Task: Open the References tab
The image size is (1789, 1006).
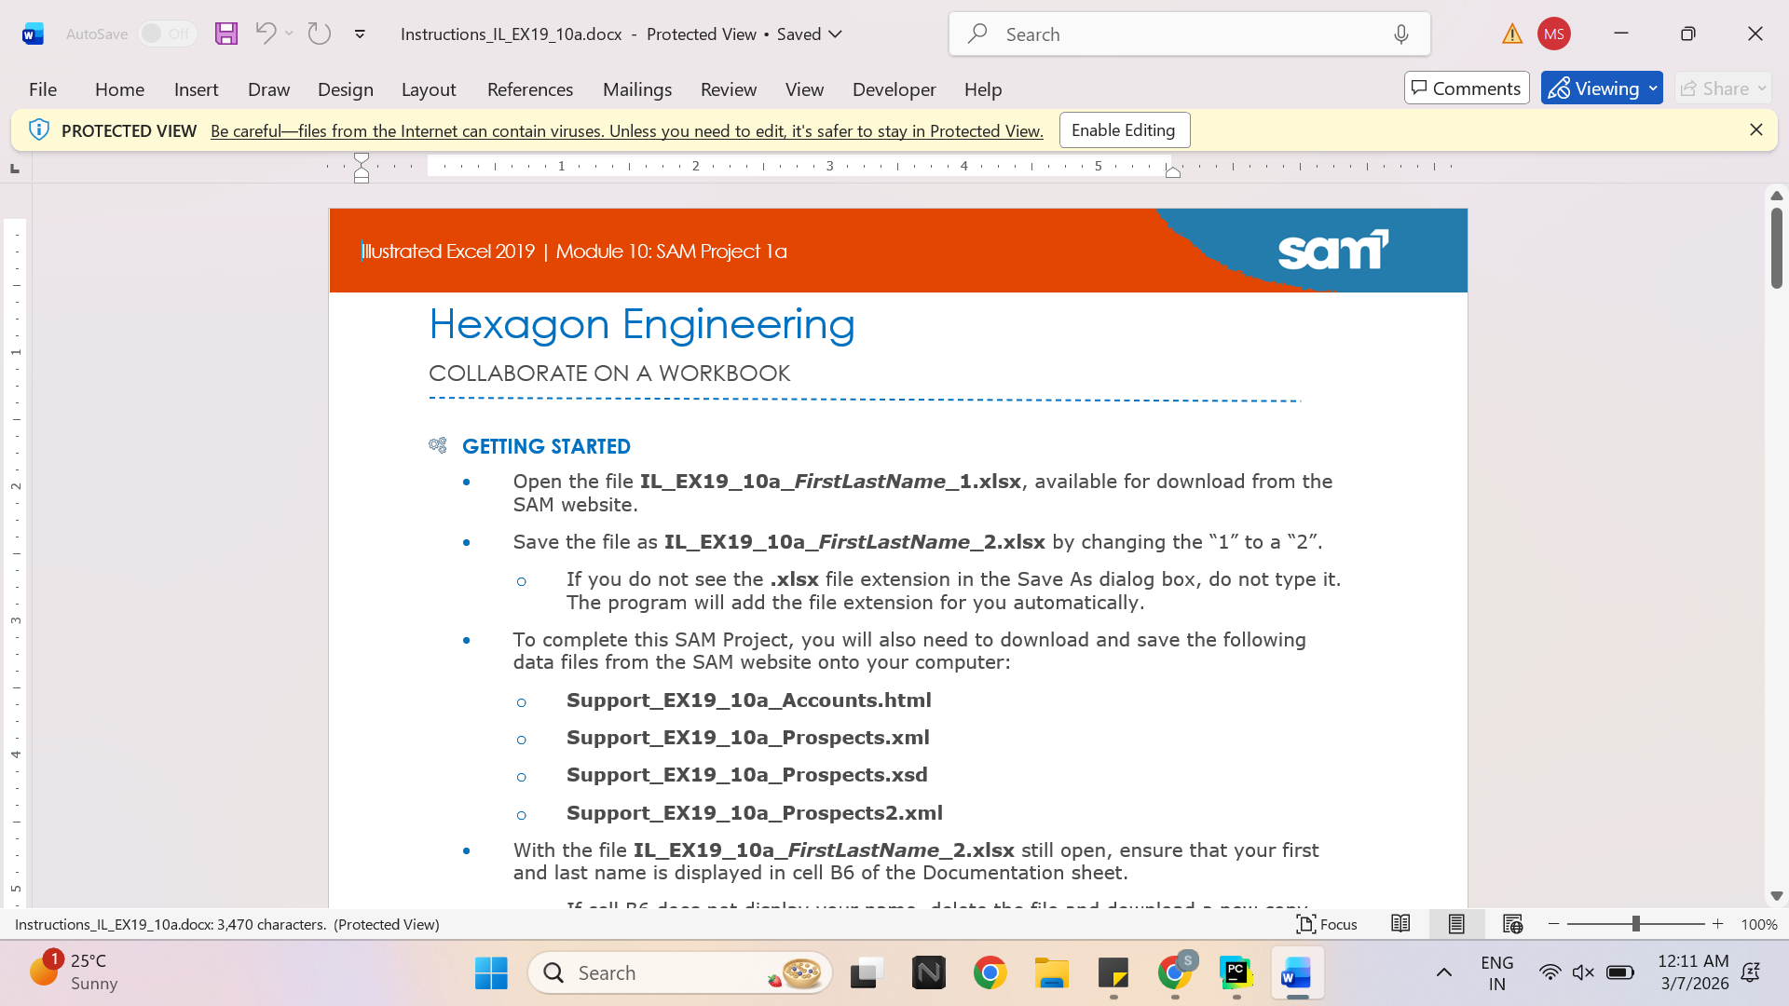Action: (x=529, y=89)
